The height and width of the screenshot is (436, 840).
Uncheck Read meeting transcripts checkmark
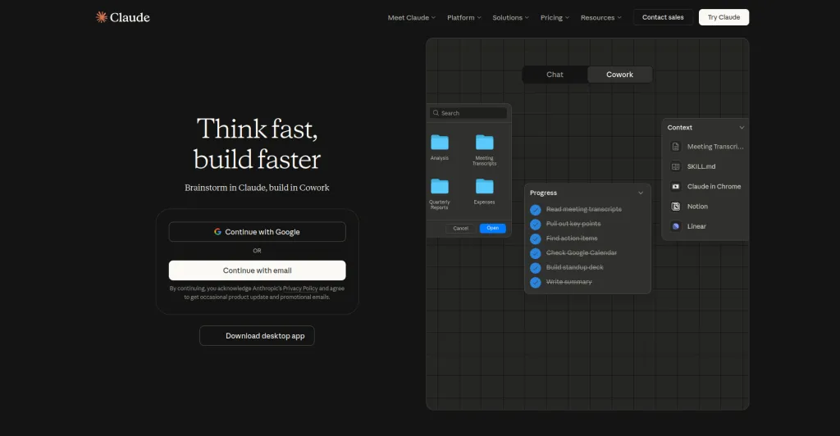[535, 210]
